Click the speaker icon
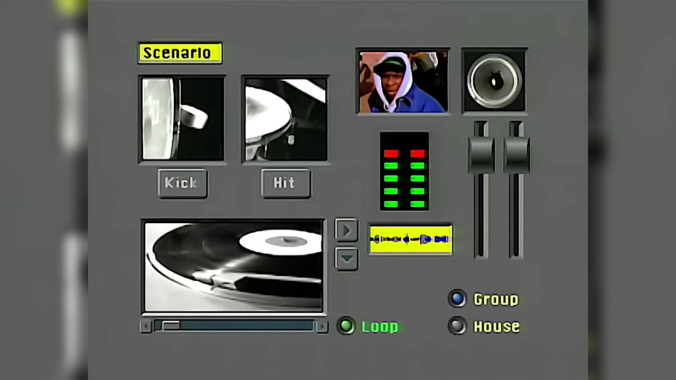Viewport: 676px width, 380px height. click(494, 81)
